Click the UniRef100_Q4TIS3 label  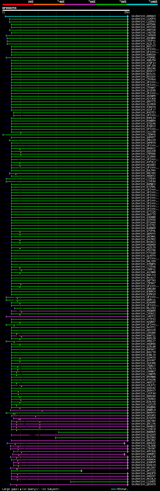[x=143, y=470]
